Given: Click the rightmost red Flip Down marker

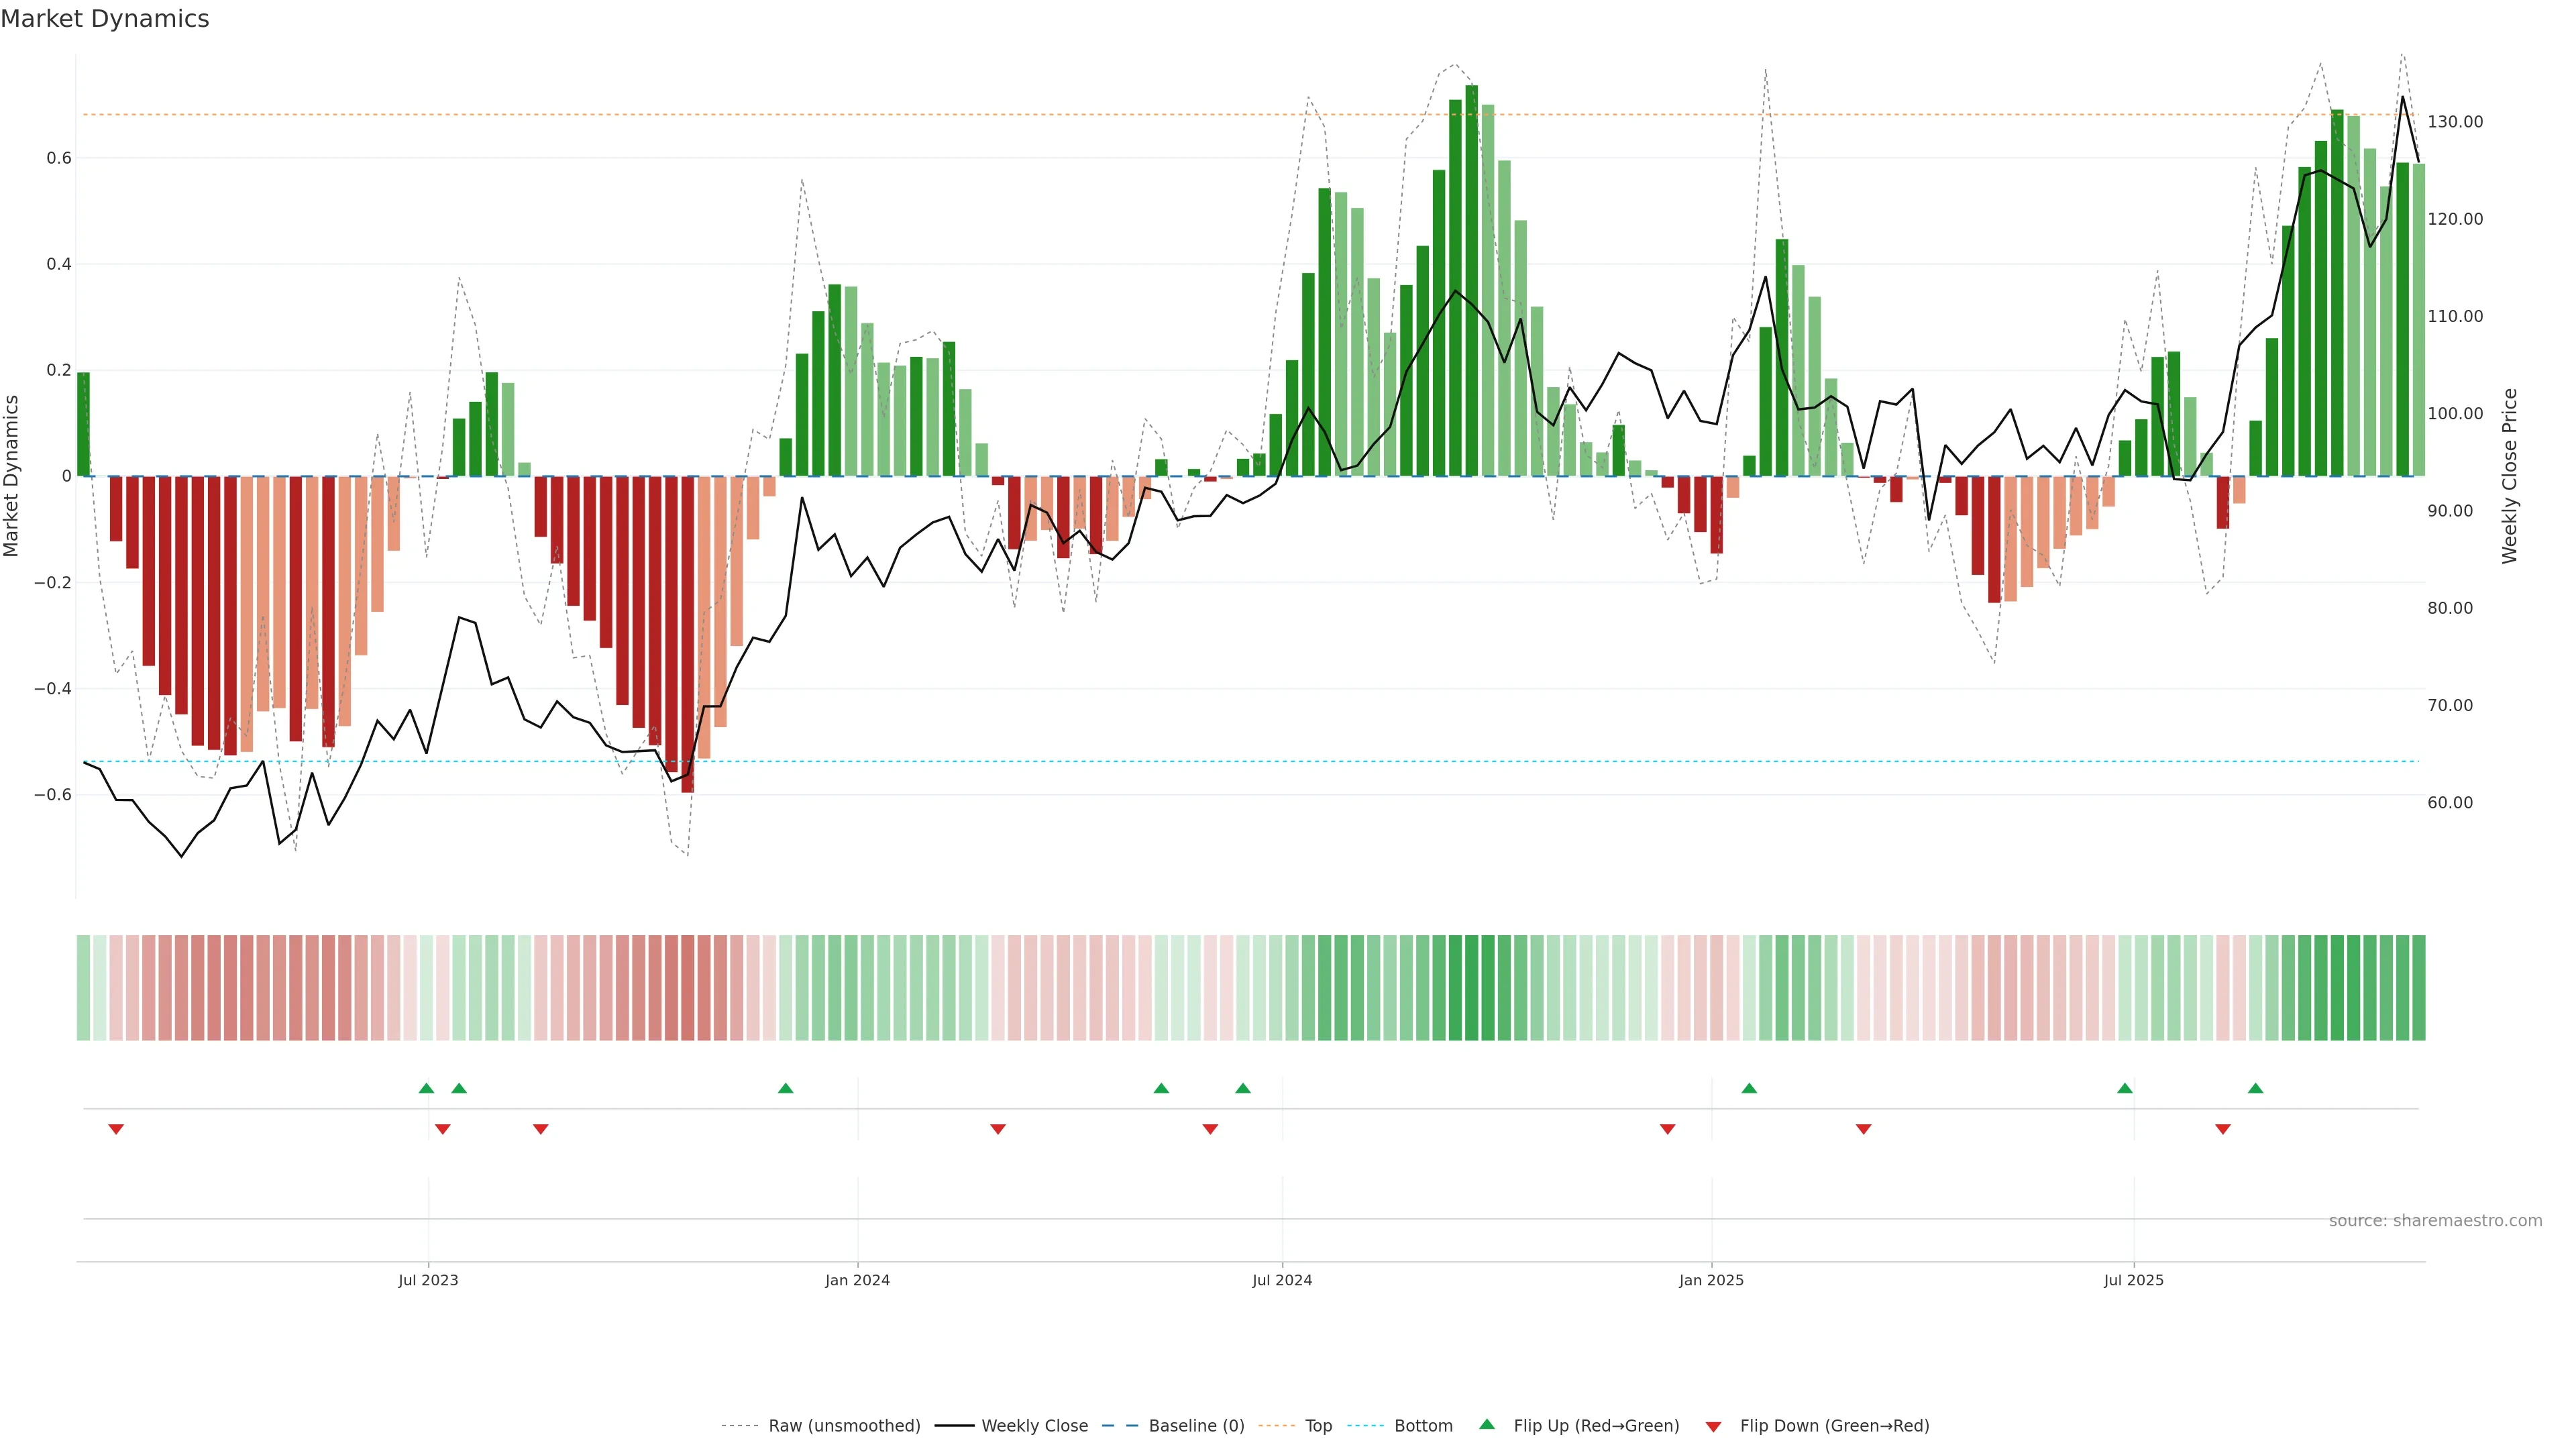Looking at the screenshot, I should 2223,1129.
